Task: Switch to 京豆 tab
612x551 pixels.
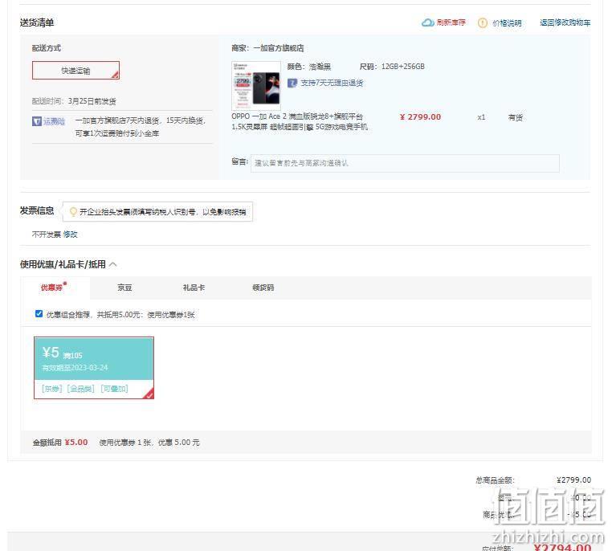Action: (x=124, y=288)
